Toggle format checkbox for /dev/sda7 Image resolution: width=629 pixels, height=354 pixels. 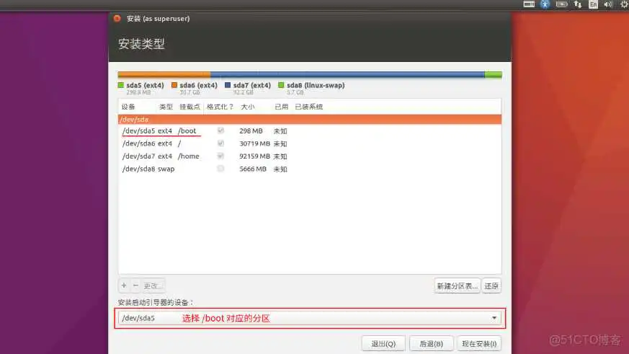point(220,156)
